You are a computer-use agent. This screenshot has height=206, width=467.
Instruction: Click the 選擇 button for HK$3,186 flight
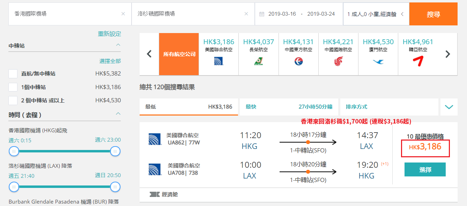coord(425,170)
